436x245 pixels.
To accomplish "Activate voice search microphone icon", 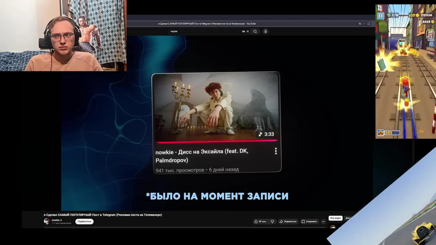I will click(x=266, y=31).
